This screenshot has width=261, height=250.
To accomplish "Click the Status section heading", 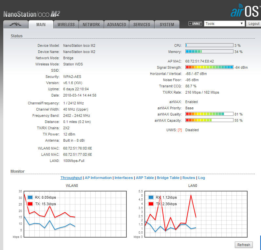I will [17, 36].
